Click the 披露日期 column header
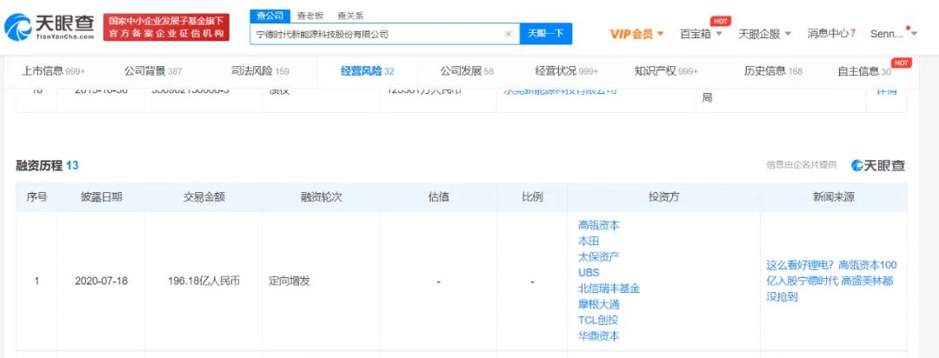This screenshot has height=358, width=939. pyautogui.click(x=101, y=197)
